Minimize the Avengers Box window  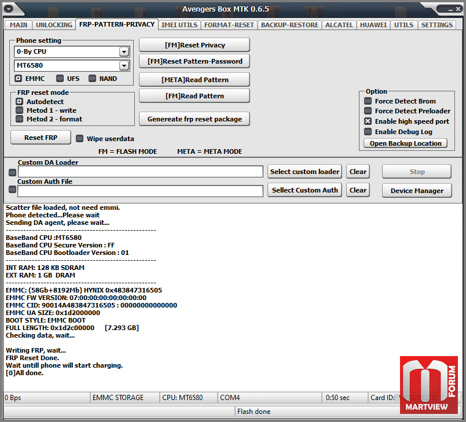(x=450, y=9)
